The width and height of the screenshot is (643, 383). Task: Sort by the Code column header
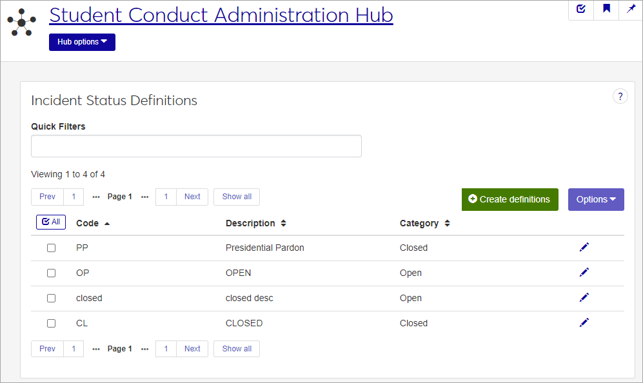(x=93, y=223)
